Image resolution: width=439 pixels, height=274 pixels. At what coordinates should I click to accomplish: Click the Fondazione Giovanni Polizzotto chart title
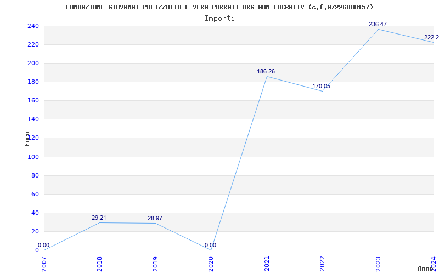coord(219,7)
